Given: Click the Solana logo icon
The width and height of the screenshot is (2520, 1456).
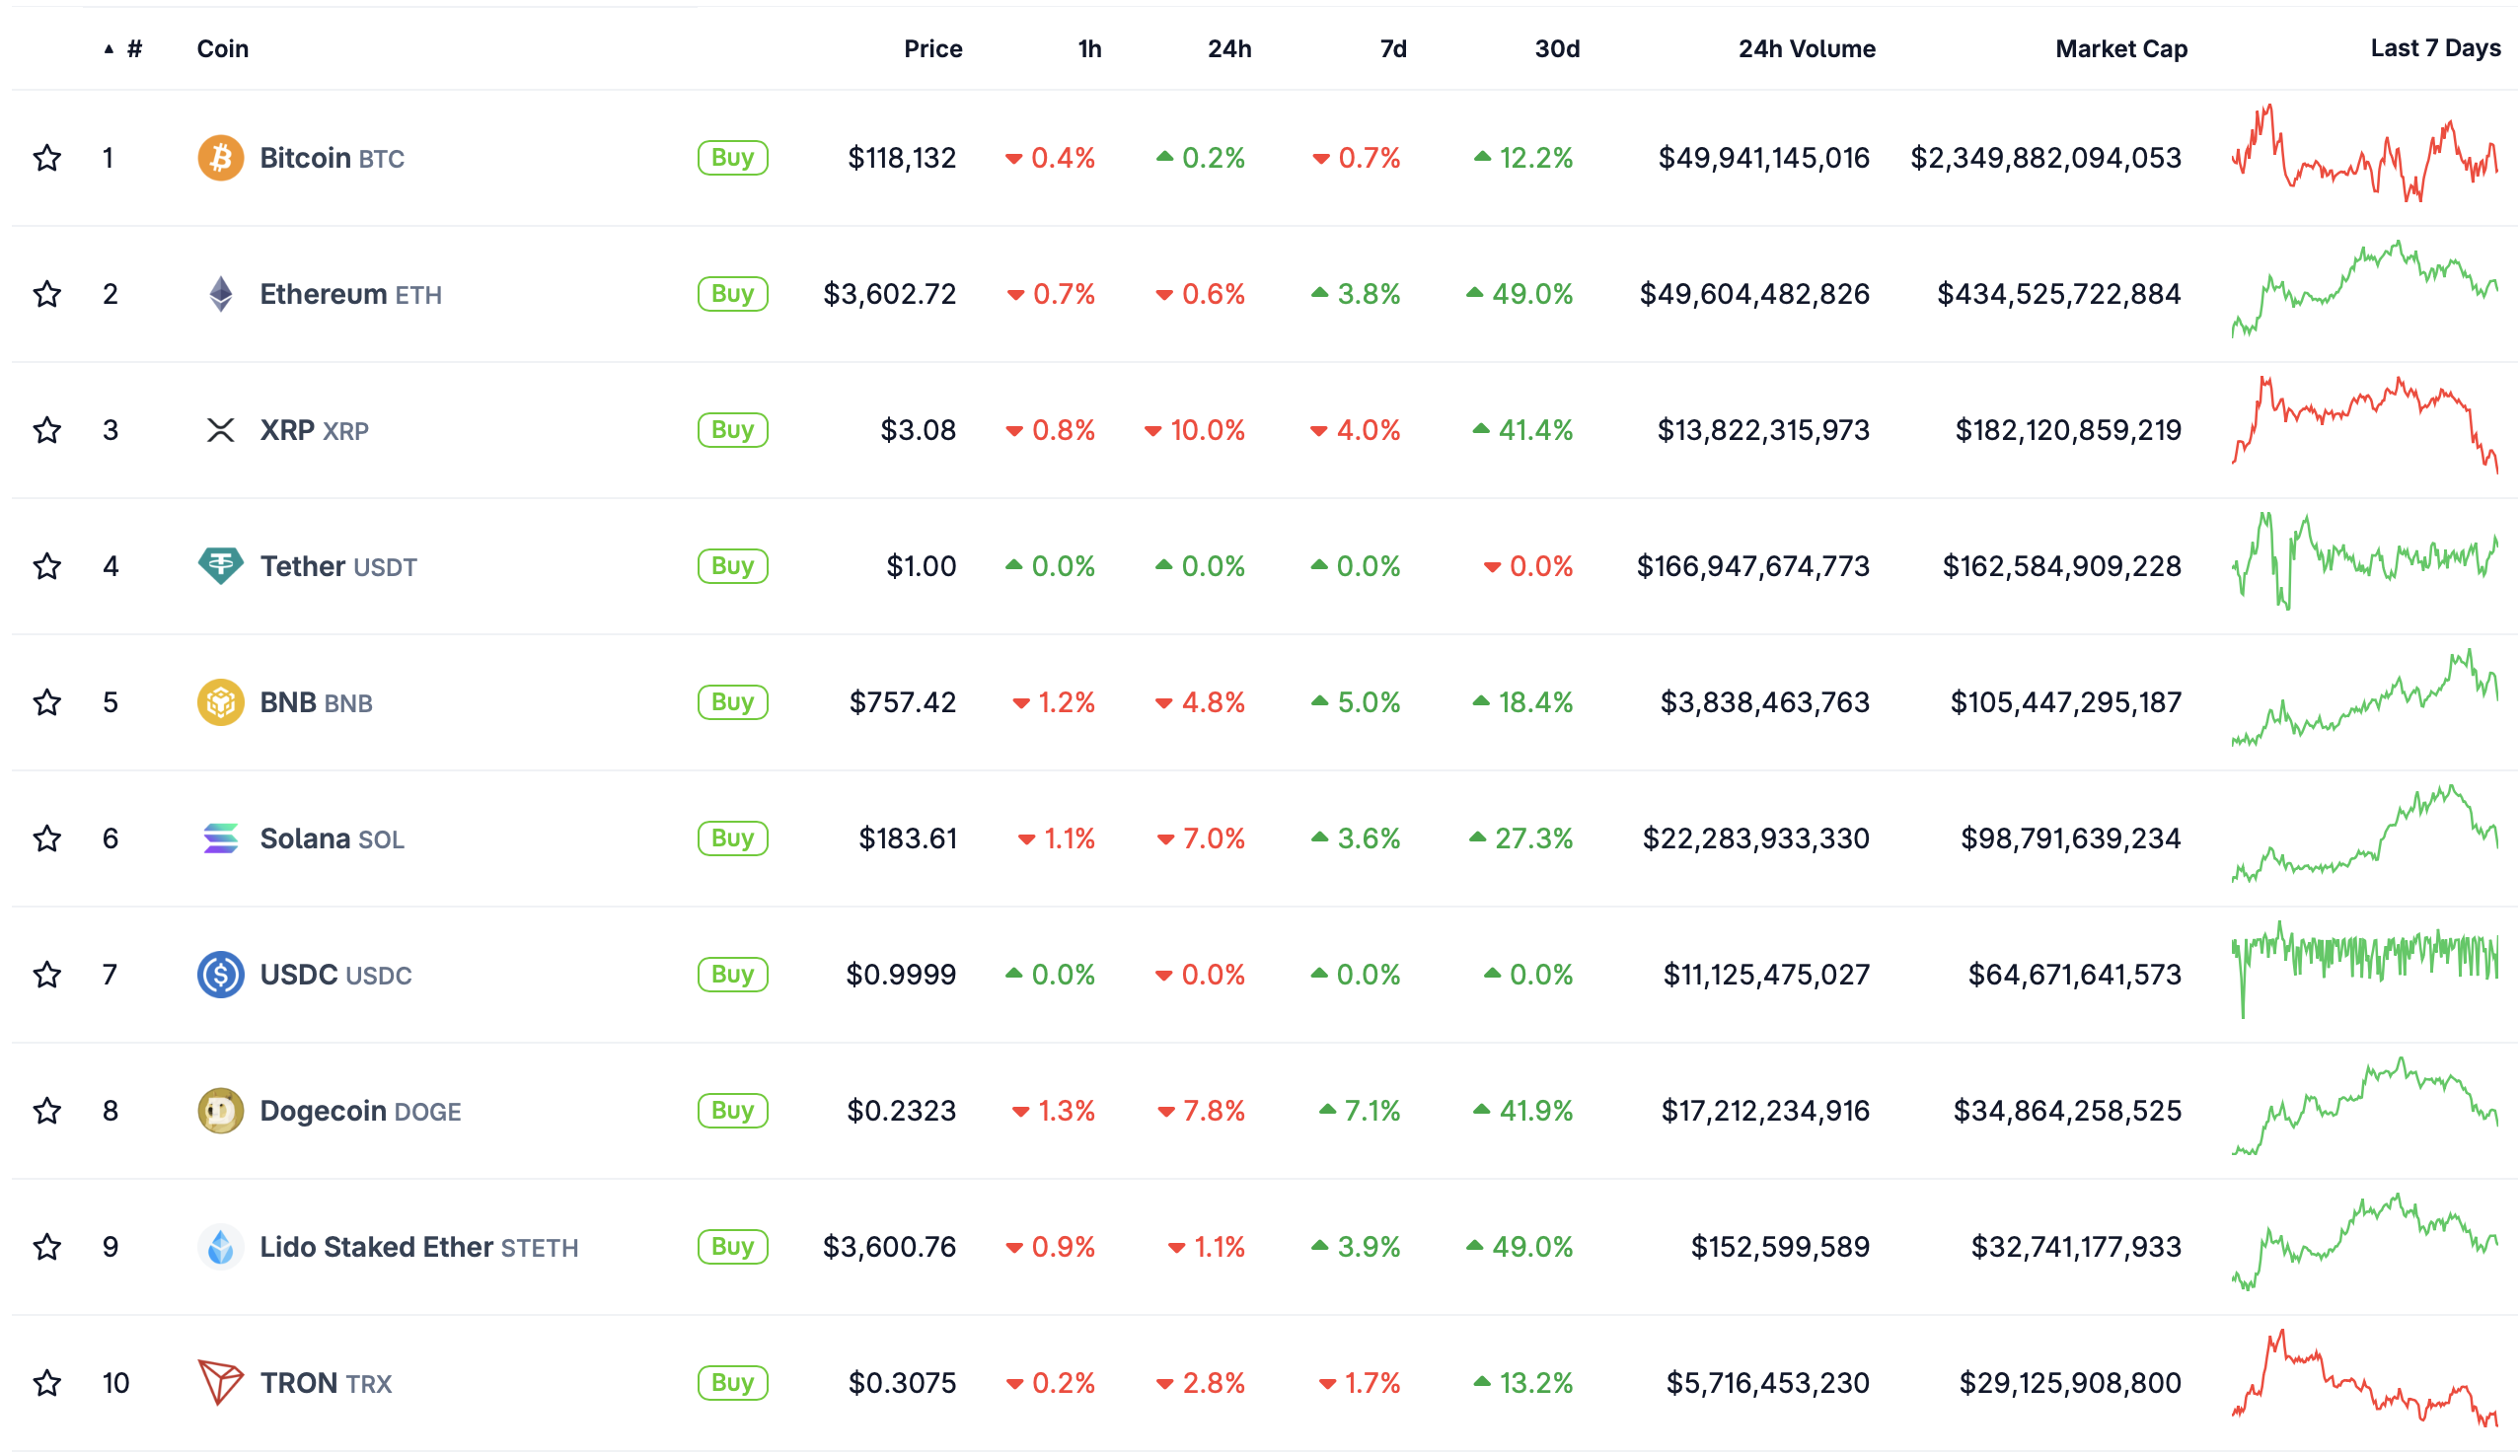Looking at the screenshot, I should click(x=220, y=838).
